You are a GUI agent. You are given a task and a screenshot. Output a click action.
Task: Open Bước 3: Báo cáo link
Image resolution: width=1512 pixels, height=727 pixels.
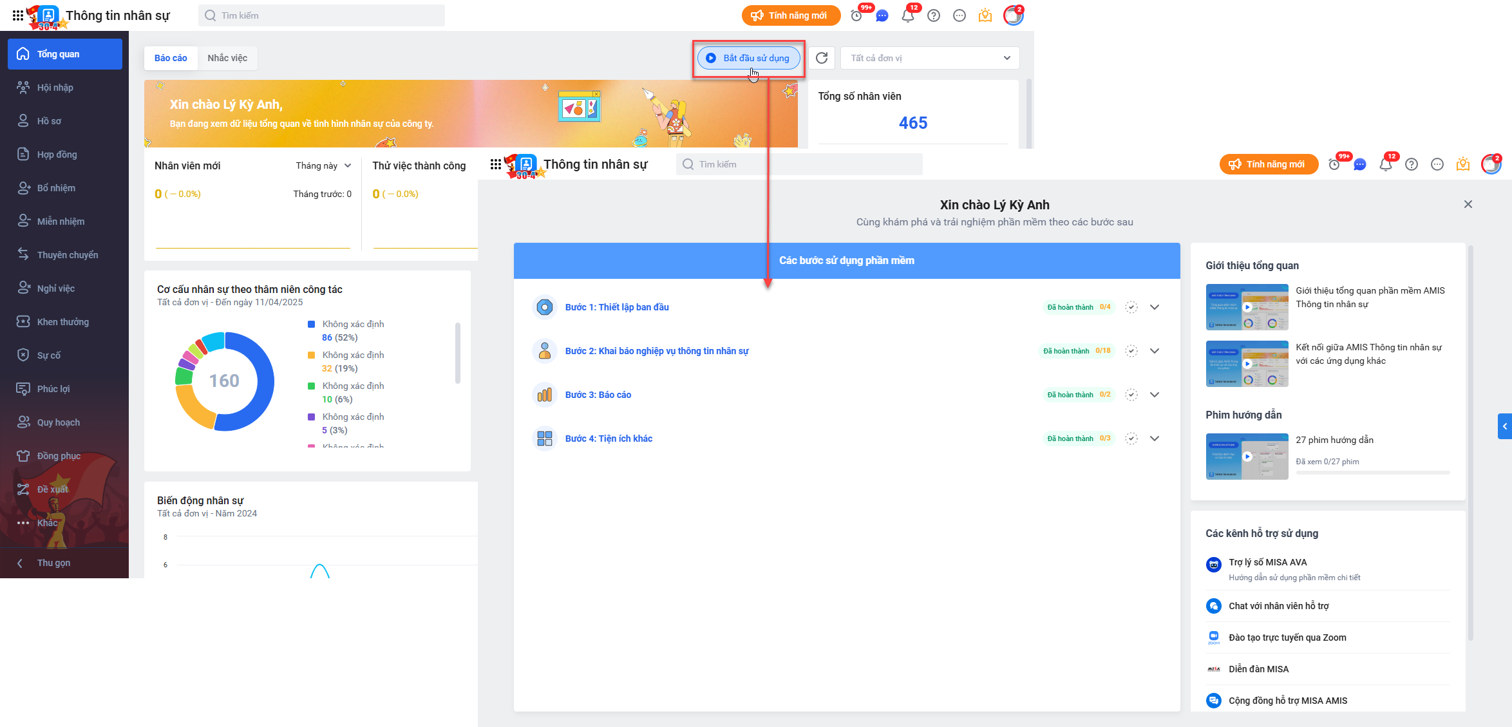(x=598, y=395)
